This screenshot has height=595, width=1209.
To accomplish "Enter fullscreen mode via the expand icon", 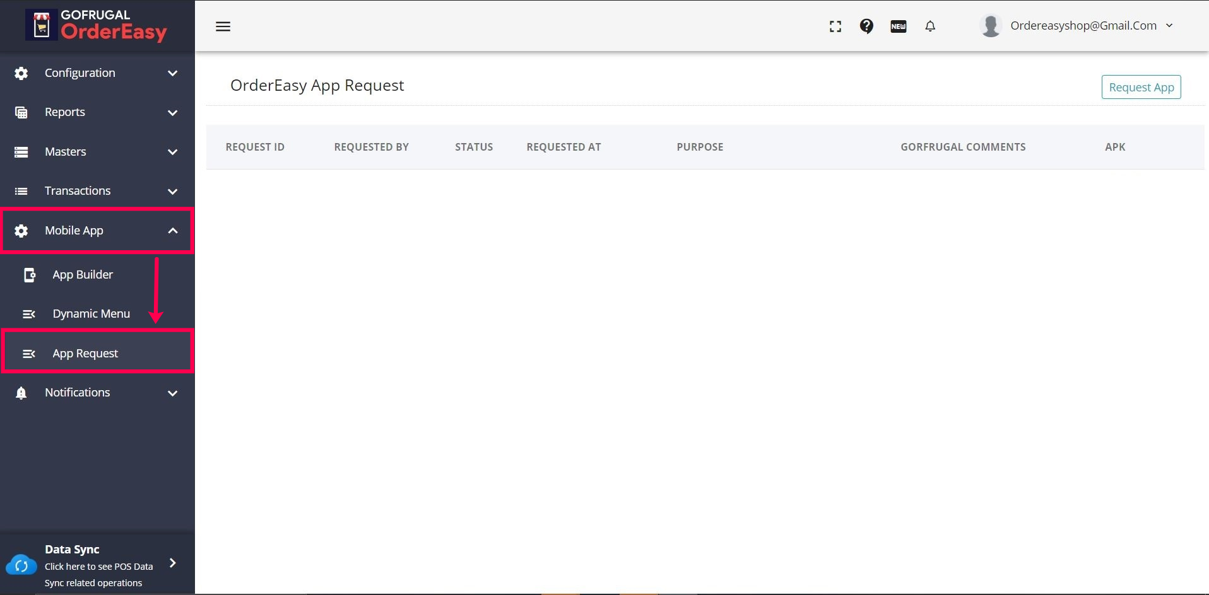I will pos(835,26).
